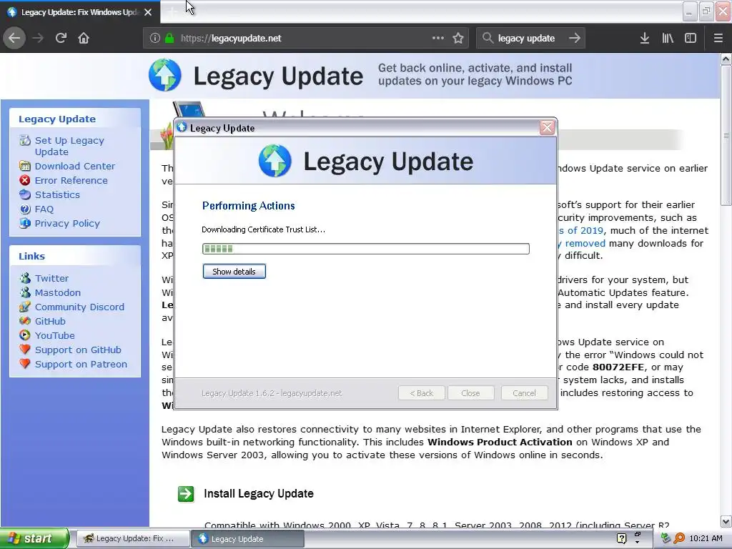This screenshot has height=549, width=732.
Task: Open Support on GitHub link
Action: pos(78,350)
